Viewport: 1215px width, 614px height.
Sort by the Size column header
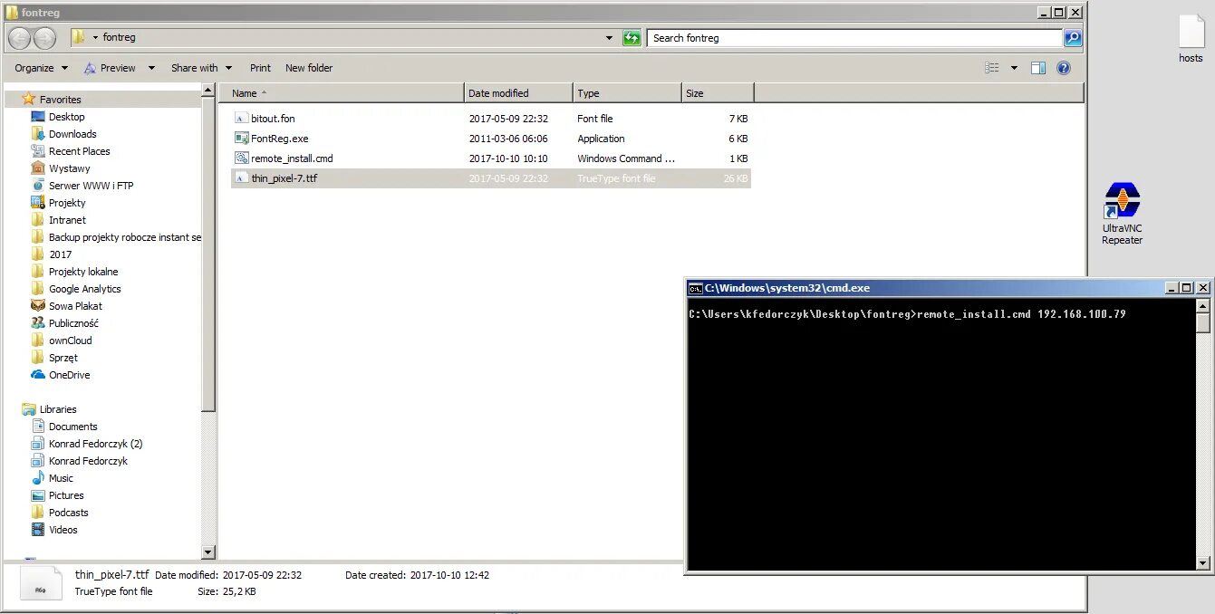tap(718, 93)
